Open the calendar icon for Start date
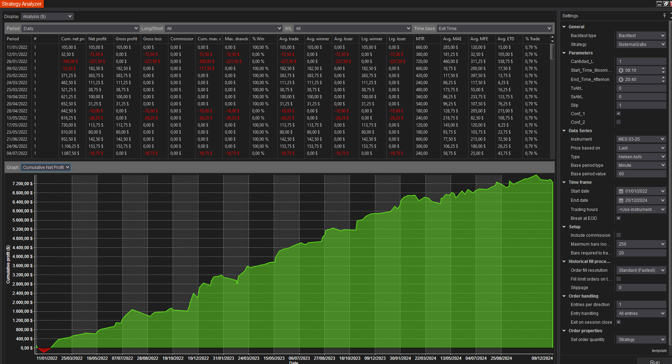 coord(621,191)
